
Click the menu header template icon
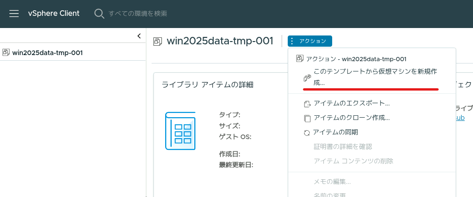pyautogui.click(x=299, y=58)
